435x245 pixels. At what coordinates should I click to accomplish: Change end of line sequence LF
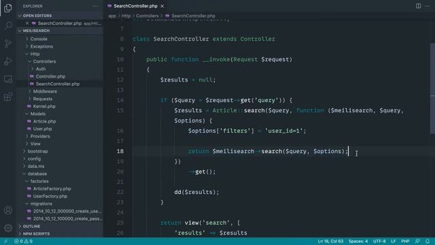click(394, 242)
